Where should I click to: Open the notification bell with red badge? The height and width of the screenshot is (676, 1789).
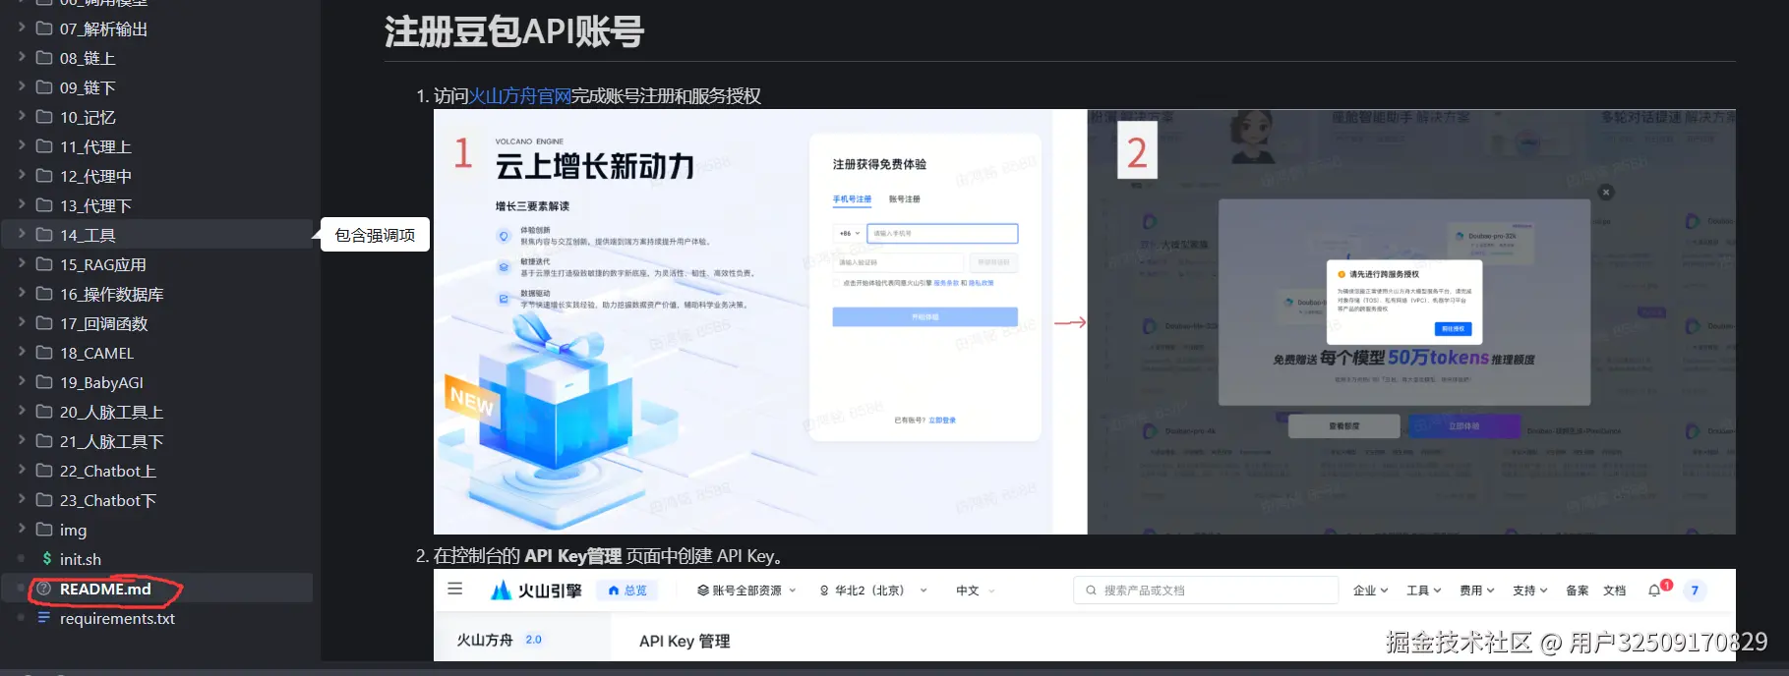(x=1656, y=590)
